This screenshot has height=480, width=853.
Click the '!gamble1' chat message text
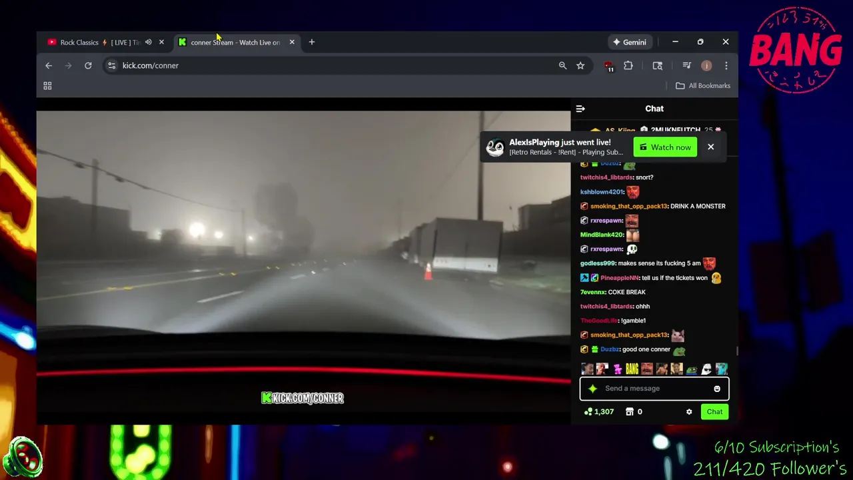634,321
